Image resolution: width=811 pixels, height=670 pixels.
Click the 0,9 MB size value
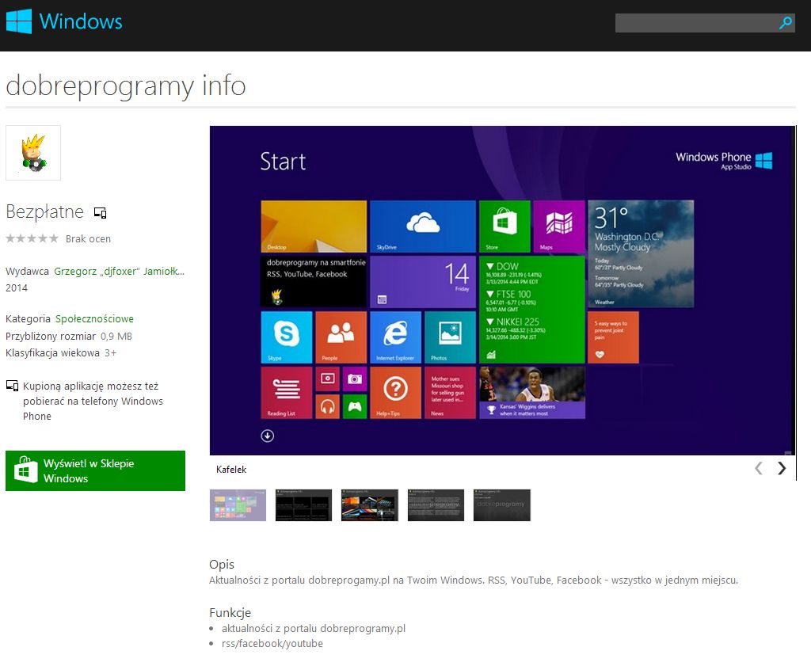pyautogui.click(x=116, y=337)
